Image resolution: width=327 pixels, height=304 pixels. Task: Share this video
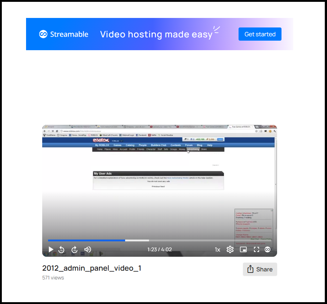click(260, 269)
